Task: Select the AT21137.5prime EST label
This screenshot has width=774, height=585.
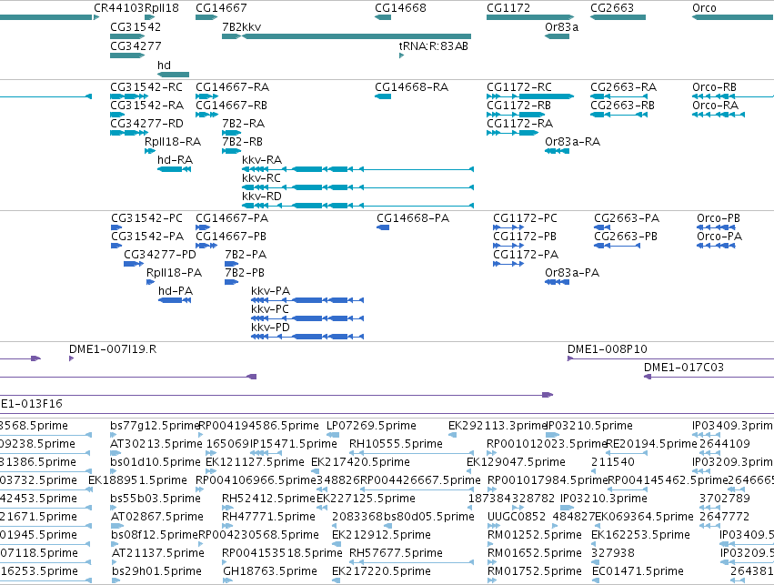Action: (158, 553)
